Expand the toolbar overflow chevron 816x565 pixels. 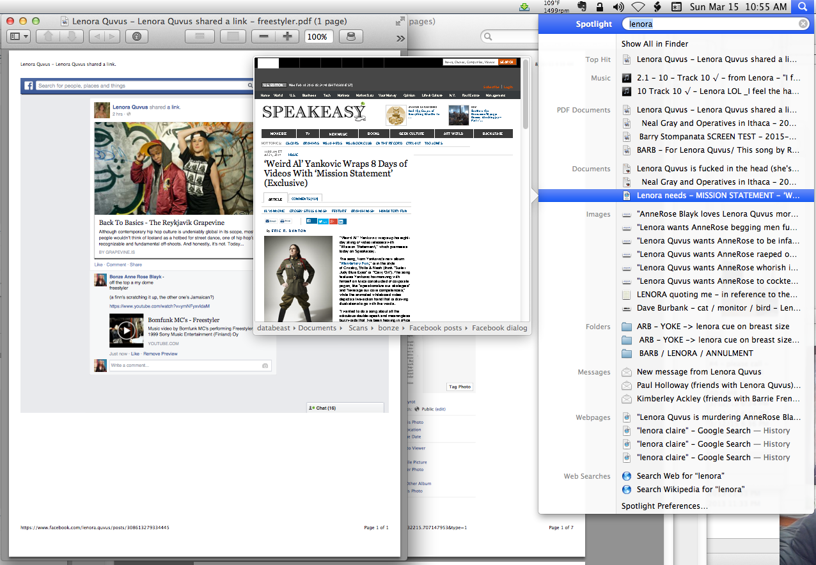click(x=400, y=38)
